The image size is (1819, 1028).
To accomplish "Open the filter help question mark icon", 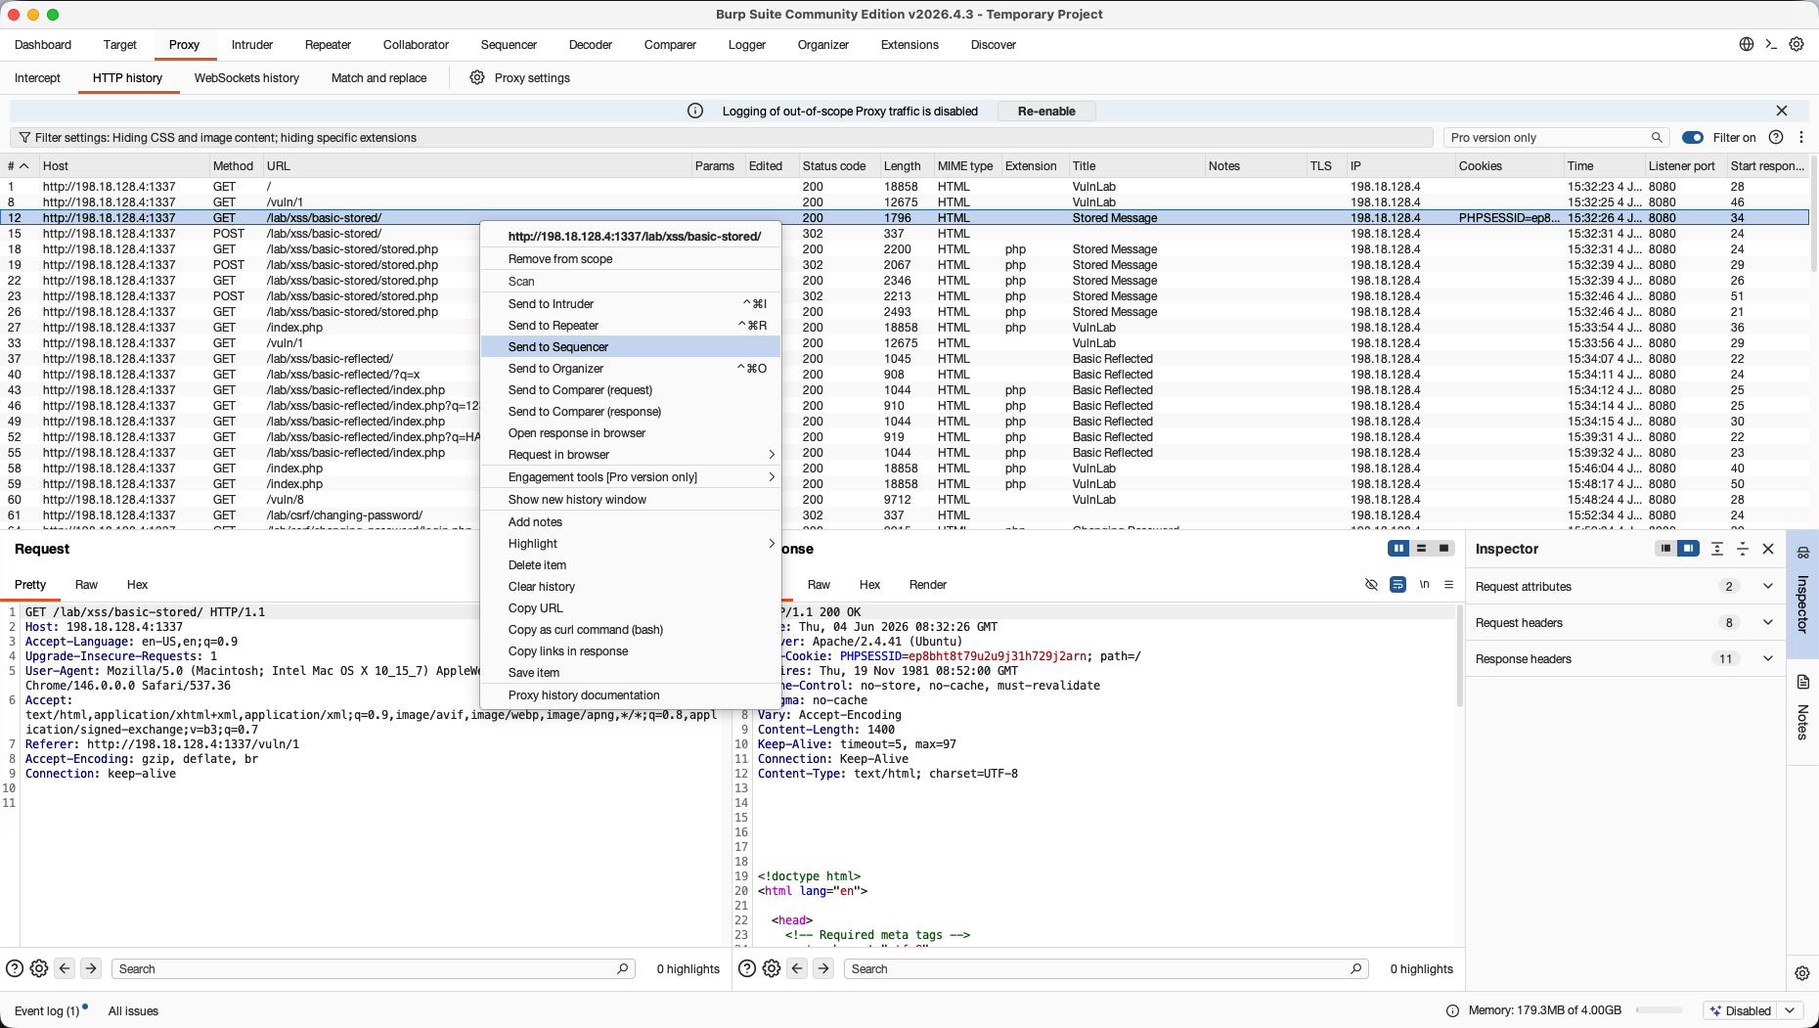I will [x=1776, y=138].
